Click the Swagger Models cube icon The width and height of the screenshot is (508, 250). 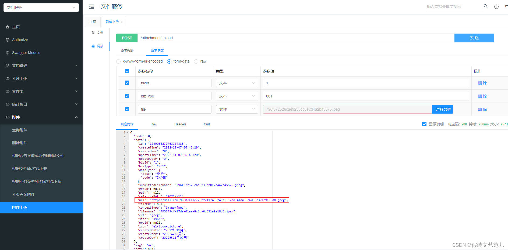pyautogui.click(x=8, y=53)
